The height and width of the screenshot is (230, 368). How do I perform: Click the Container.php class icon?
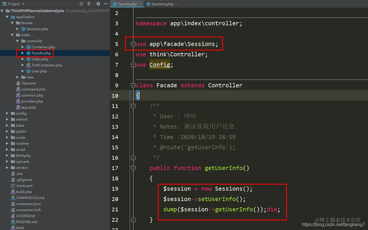28,47
